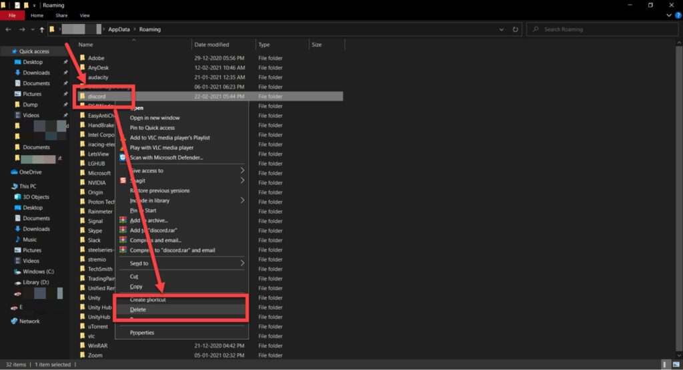Open the Home ribbon tab
The width and height of the screenshot is (683, 370).
(37, 15)
